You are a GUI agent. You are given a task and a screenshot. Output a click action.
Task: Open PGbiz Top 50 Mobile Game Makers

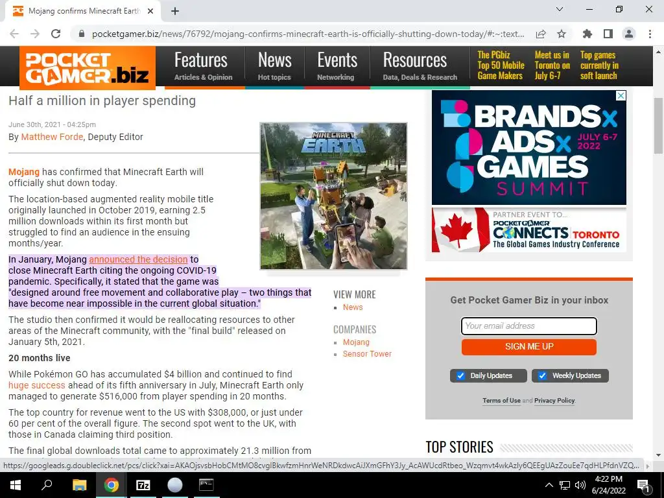[501, 65]
